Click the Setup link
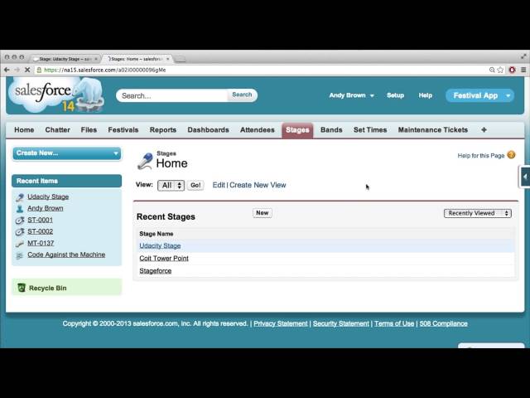Image resolution: width=530 pixels, height=398 pixels. pos(395,95)
